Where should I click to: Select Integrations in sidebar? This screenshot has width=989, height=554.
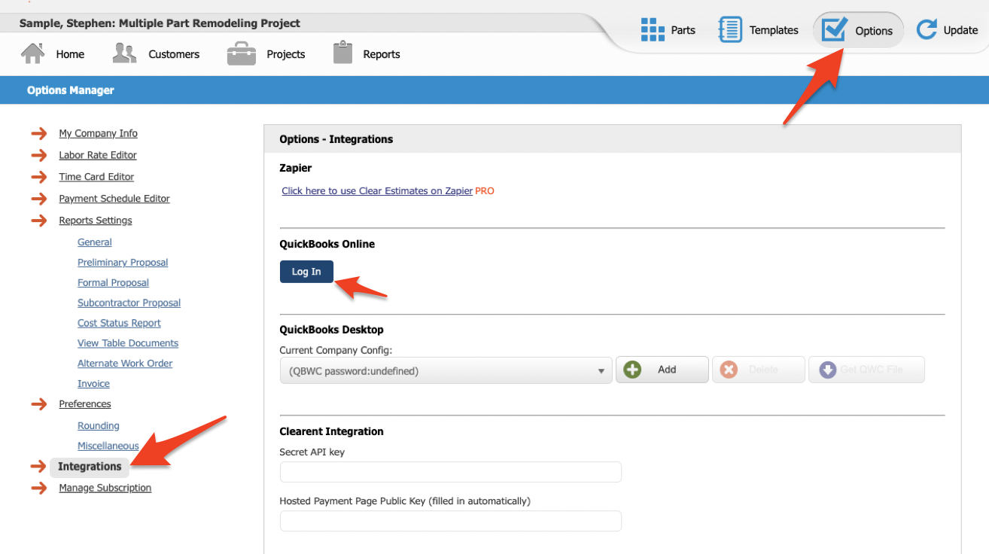point(90,467)
